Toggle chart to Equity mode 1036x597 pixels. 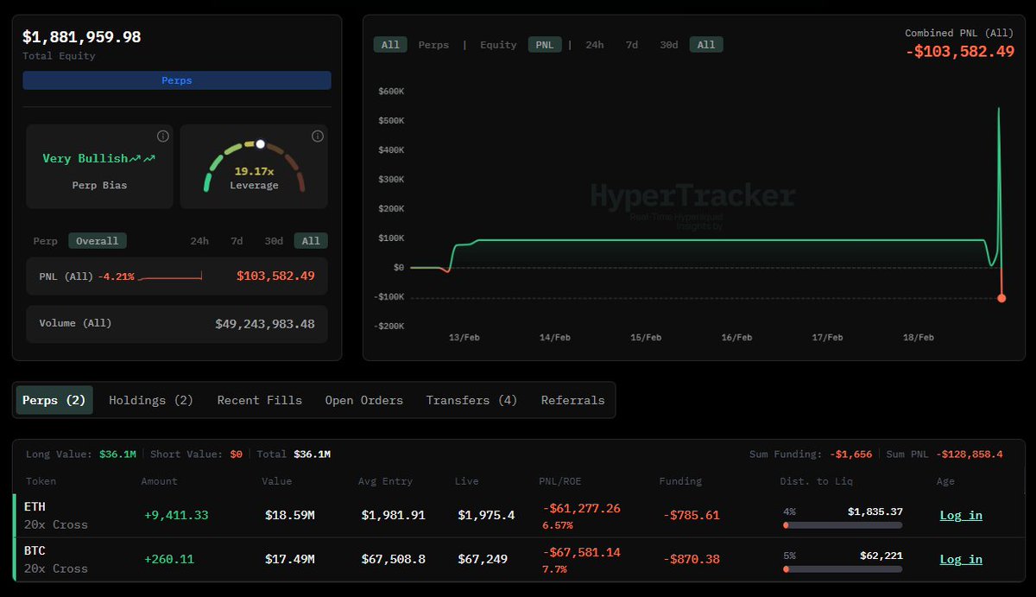[498, 45]
